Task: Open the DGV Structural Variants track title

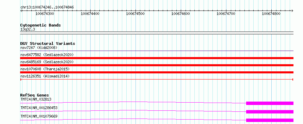Action: coord(48,43)
